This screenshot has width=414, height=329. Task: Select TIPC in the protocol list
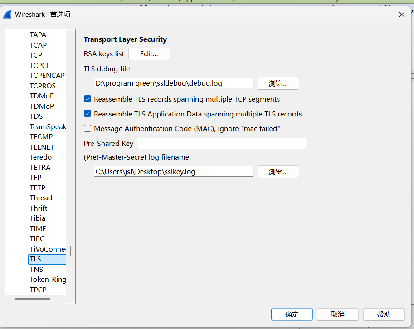(x=37, y=239)
